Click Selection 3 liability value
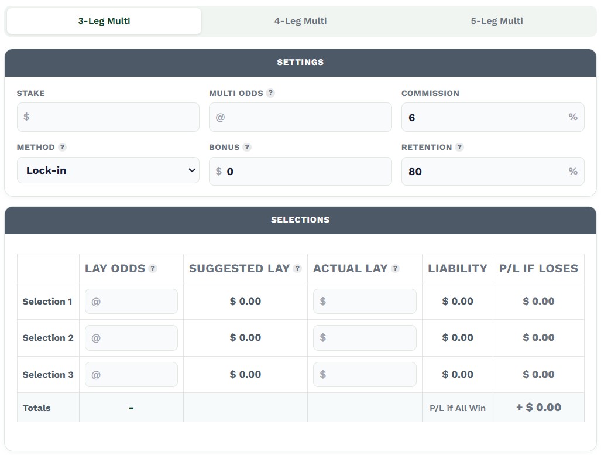The height and width of the screenshot is (455, 601). click(457, 374)
